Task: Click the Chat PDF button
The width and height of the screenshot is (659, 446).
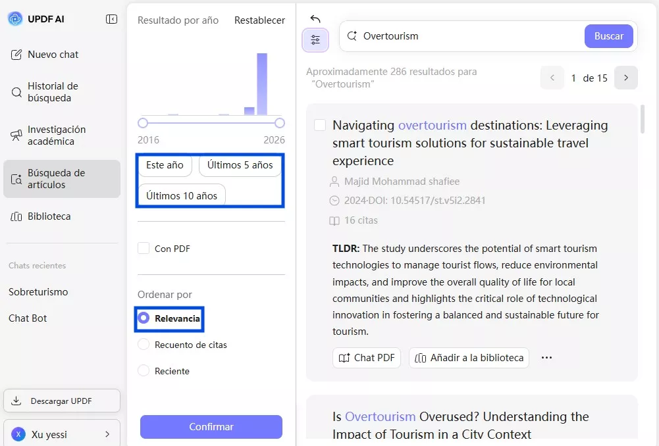Action: tap(367, 358)
